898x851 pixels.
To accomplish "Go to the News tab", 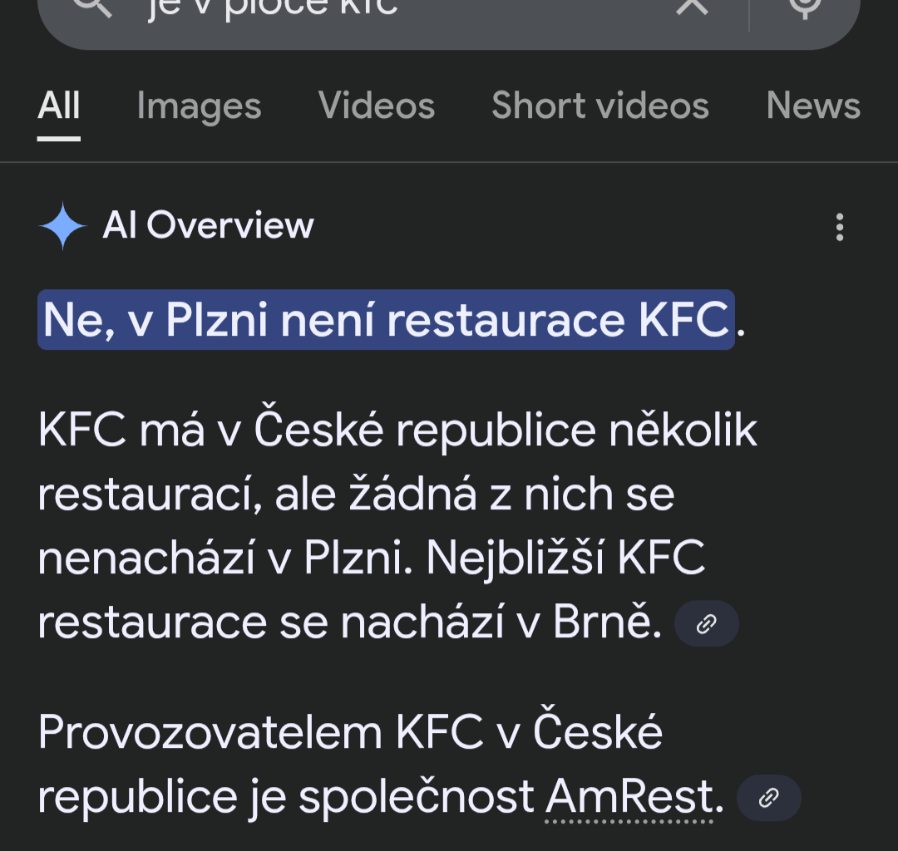I will (x=812, y=106).
